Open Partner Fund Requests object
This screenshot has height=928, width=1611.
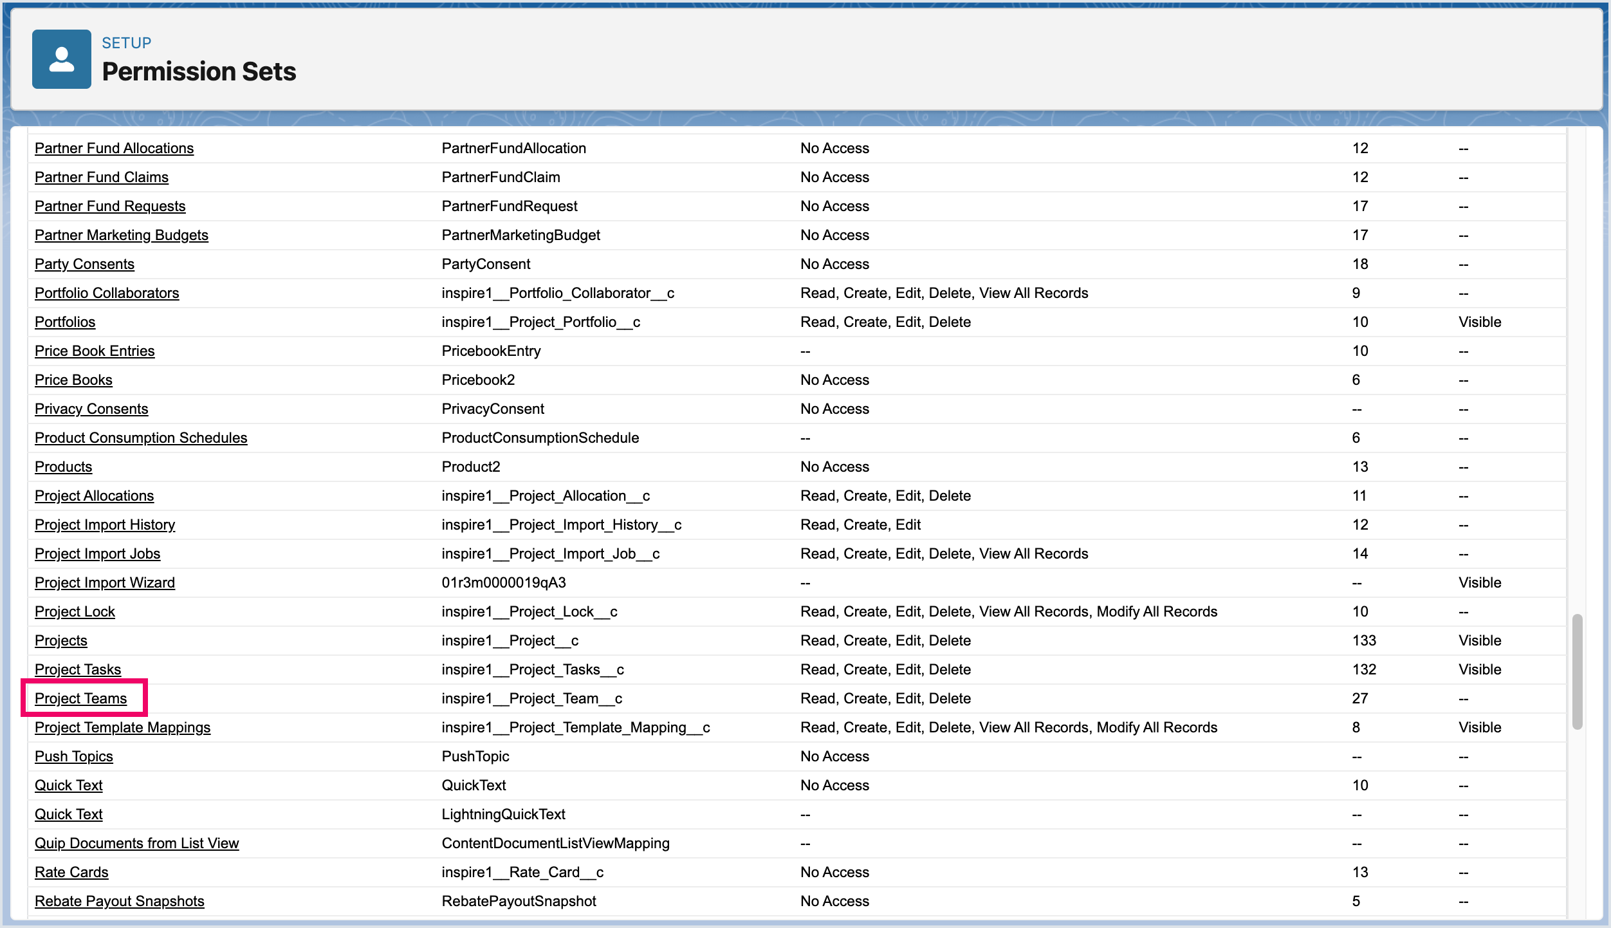(x=110, y=206)
